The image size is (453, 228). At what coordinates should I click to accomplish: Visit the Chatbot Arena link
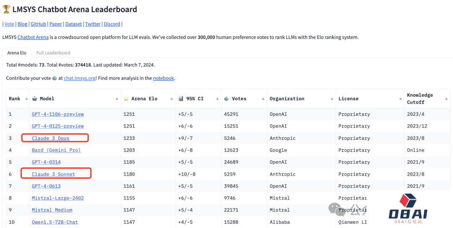pos(33,37)
